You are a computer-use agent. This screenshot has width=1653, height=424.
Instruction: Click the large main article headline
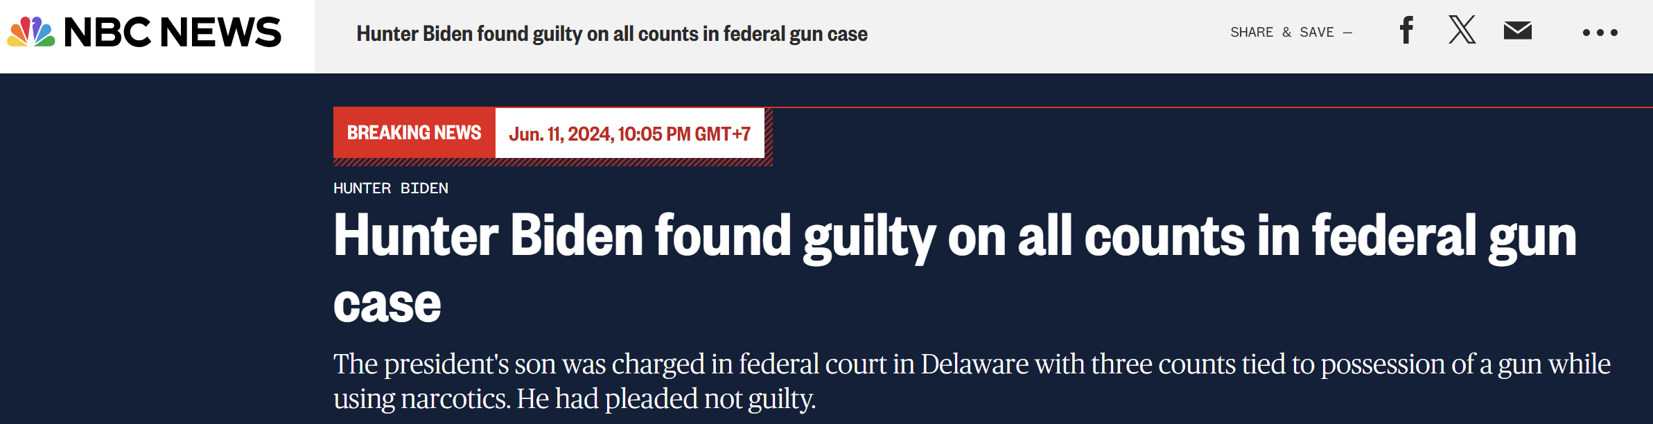tap(954, 237)
